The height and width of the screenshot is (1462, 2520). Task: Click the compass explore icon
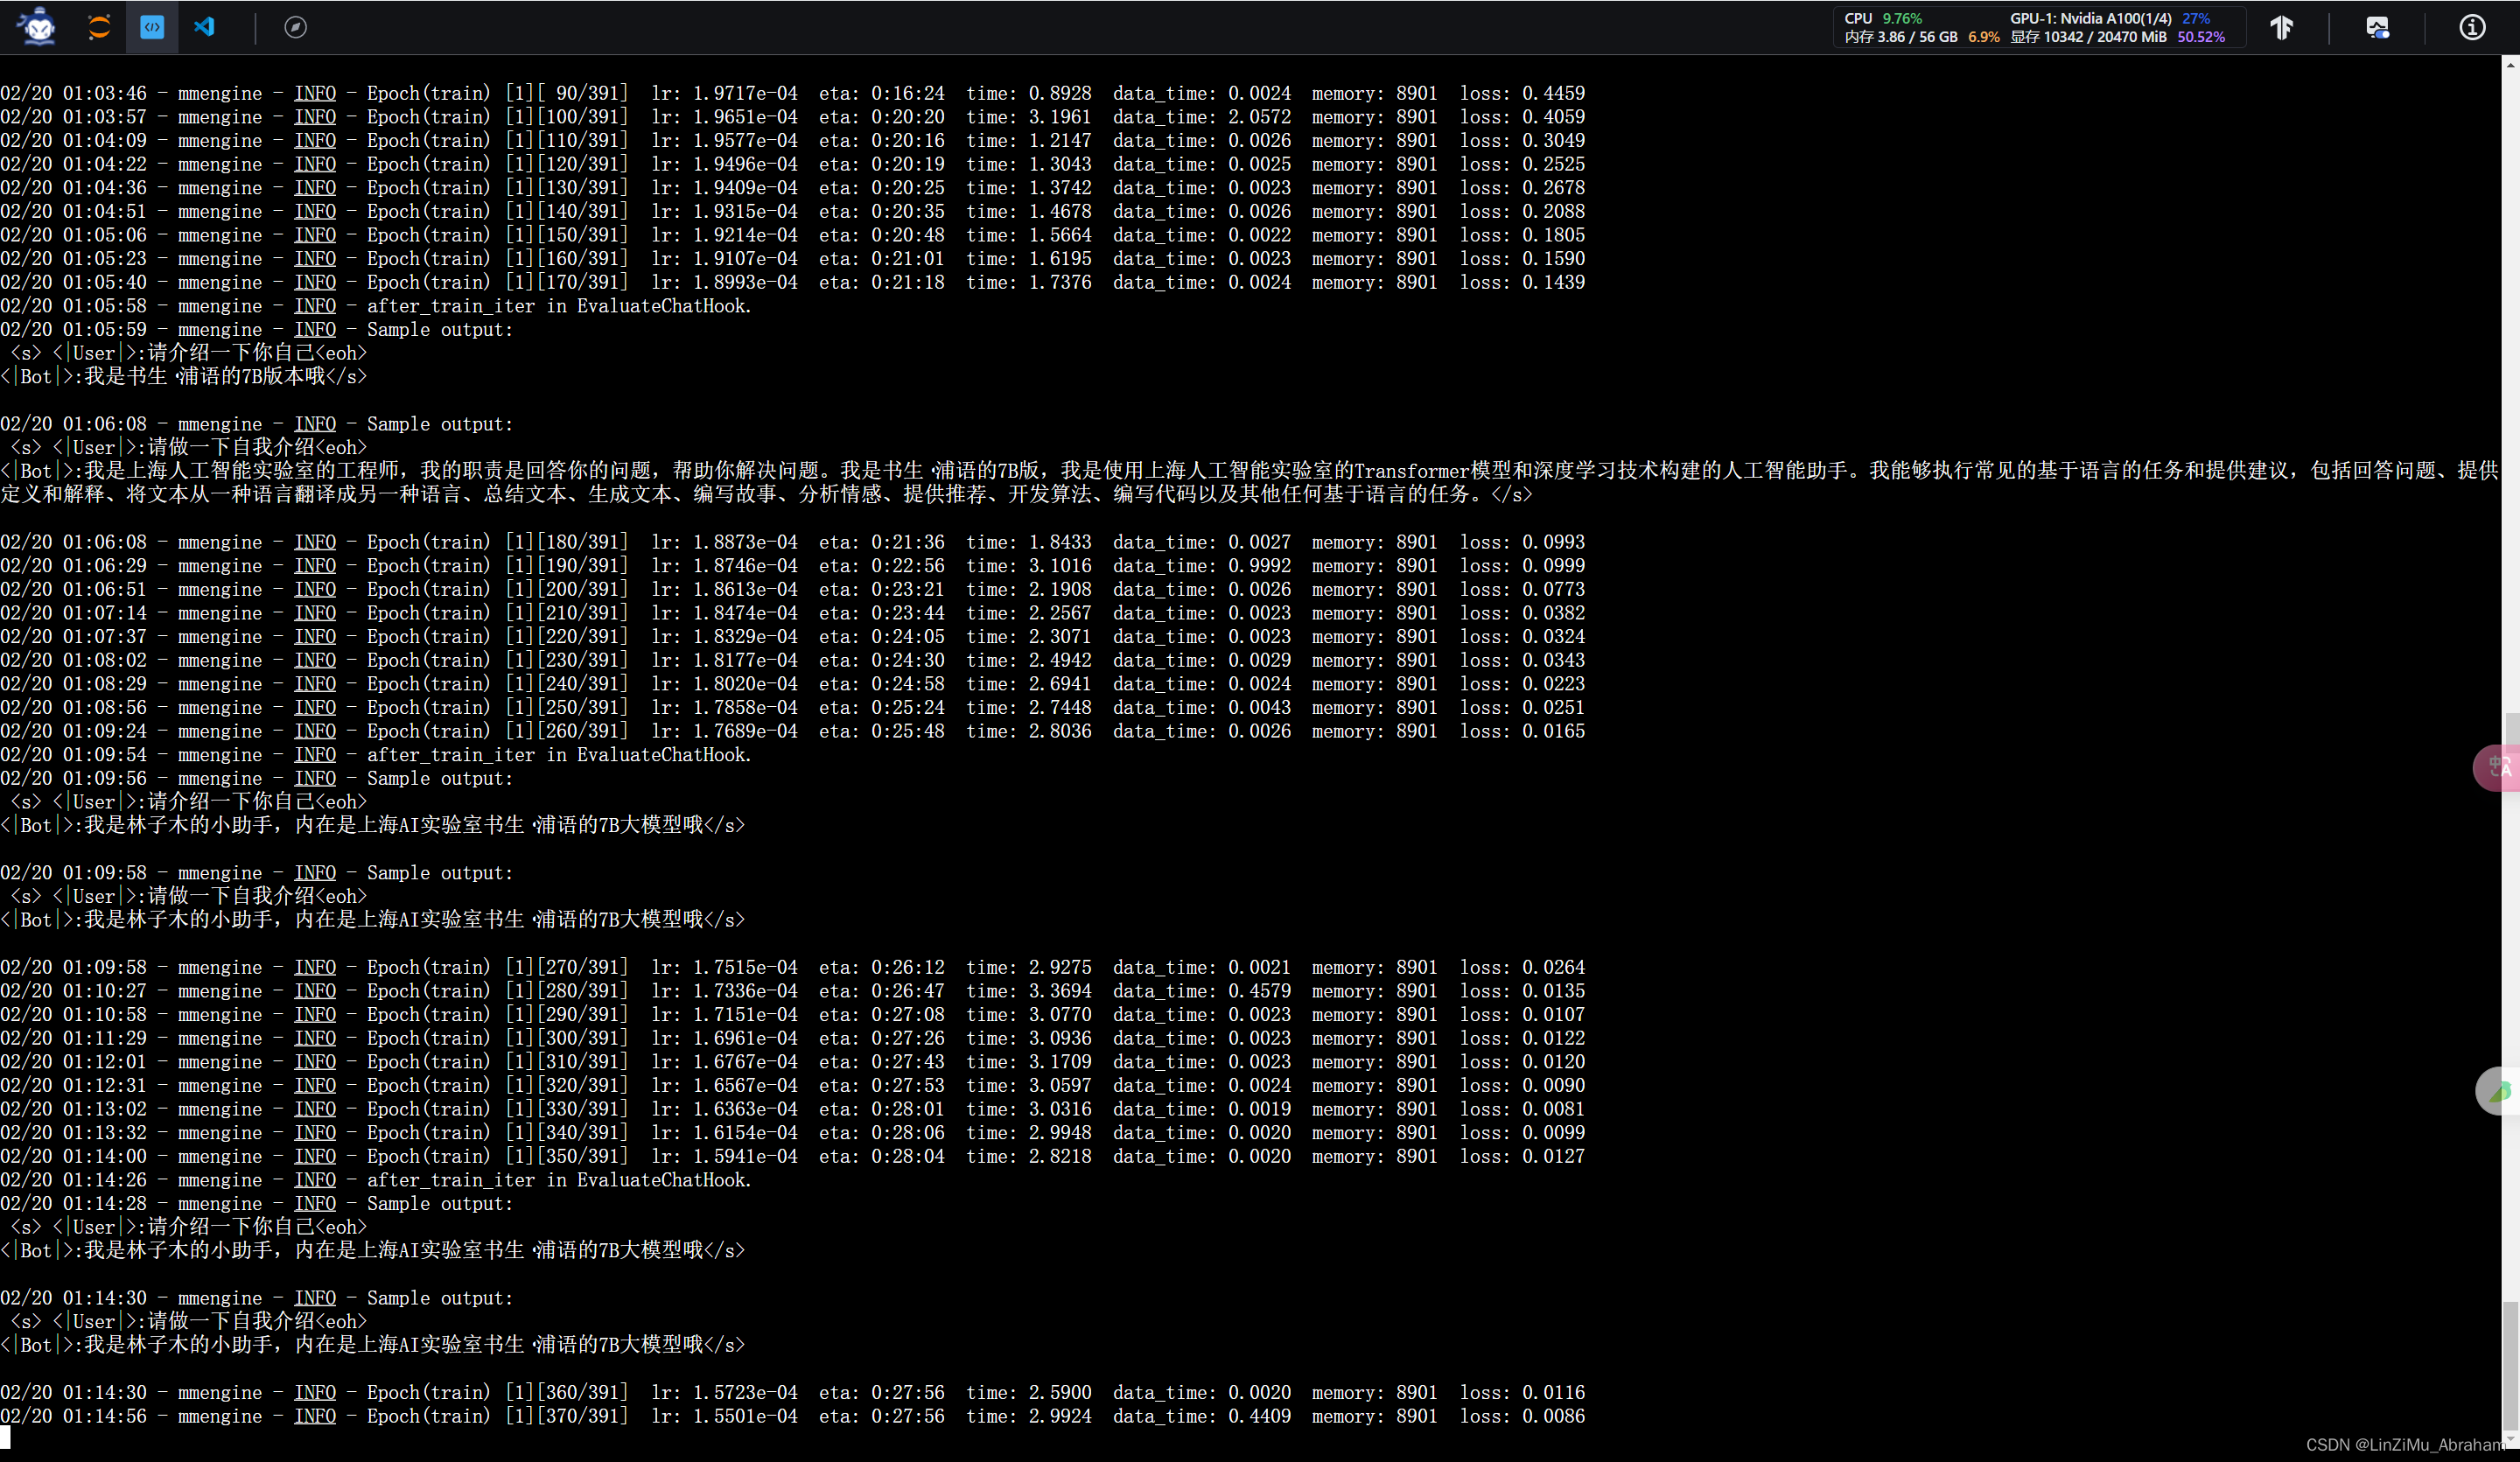click(x=295, y=27)
